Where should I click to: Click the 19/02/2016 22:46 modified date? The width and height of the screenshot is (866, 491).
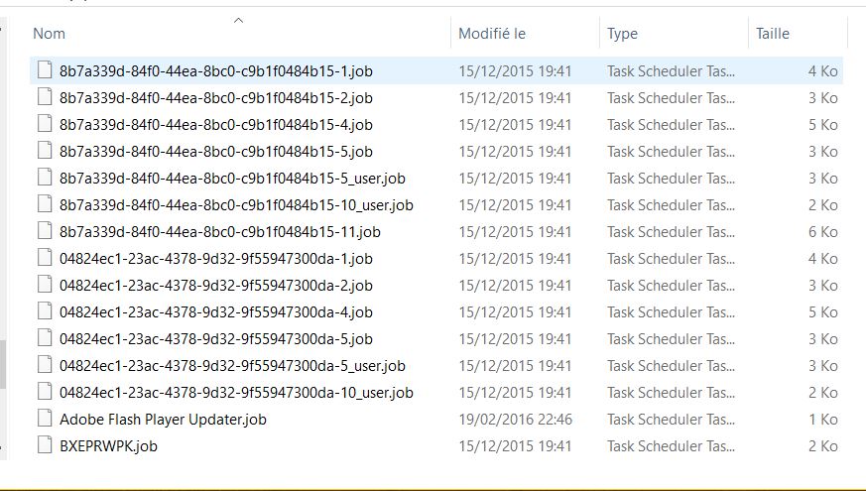(515, 420)
